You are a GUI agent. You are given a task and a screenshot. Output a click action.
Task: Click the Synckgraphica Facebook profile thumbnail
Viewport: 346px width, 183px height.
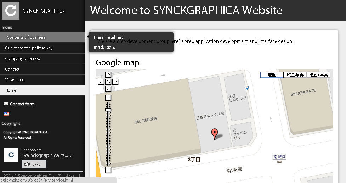click(x=11, y=155)
